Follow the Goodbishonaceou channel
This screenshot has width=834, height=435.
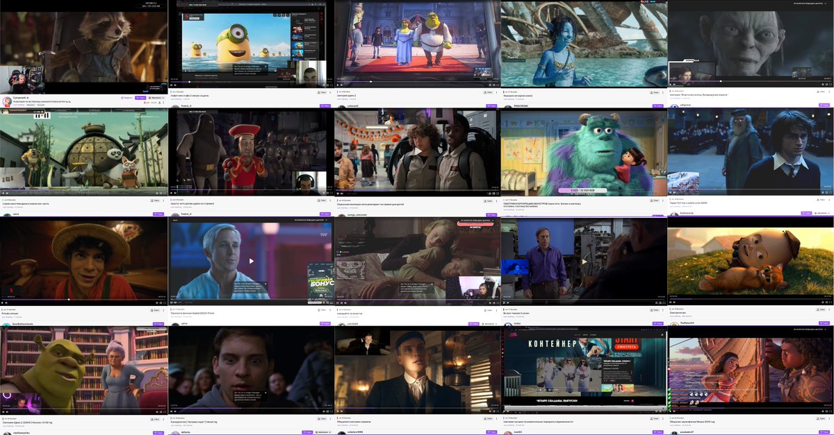coord(158,323)
